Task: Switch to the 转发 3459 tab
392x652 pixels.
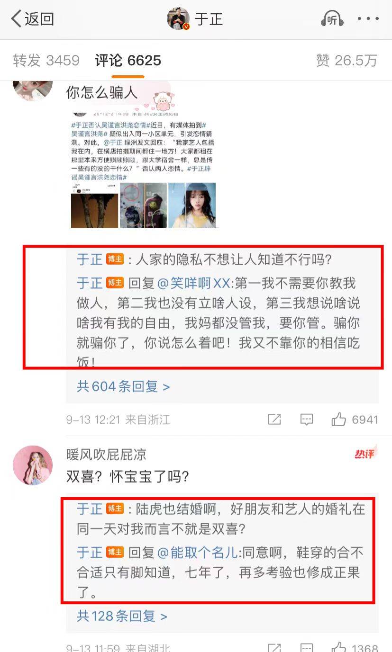Action: 46,61
